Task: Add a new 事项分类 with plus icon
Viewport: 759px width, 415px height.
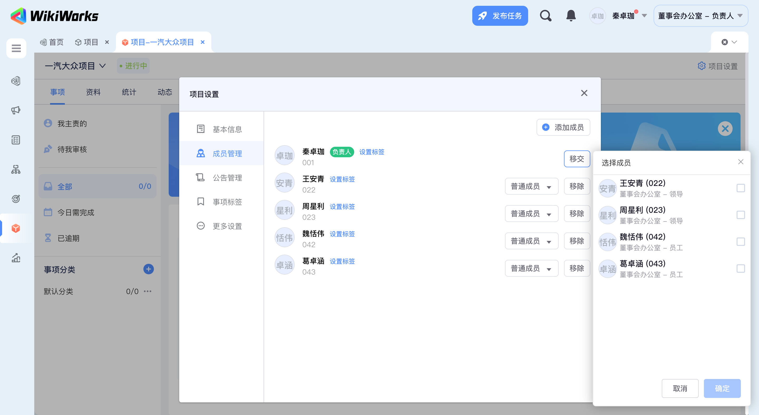Action: pos(148,269)
